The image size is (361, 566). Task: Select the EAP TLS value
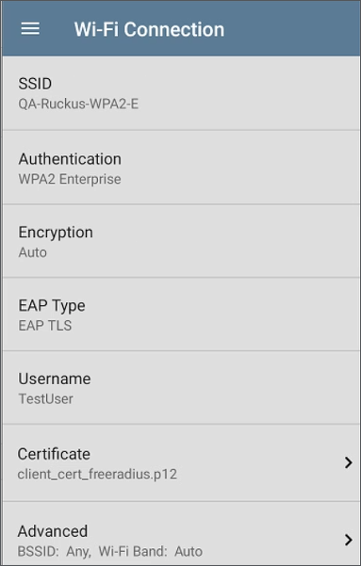click(x=45, y=326)
